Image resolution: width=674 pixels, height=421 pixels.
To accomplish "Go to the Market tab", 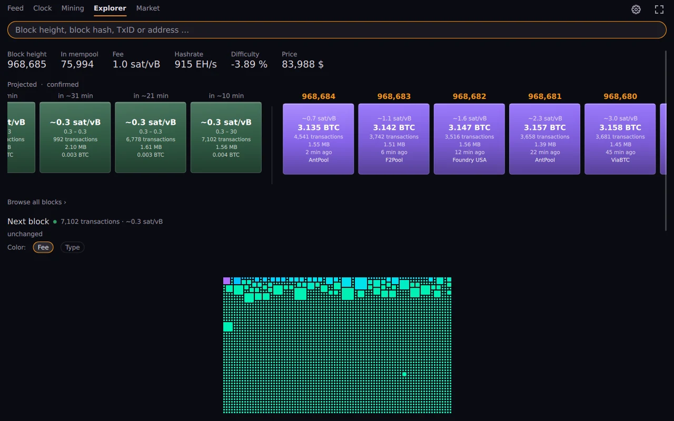I will coord(148,8).
